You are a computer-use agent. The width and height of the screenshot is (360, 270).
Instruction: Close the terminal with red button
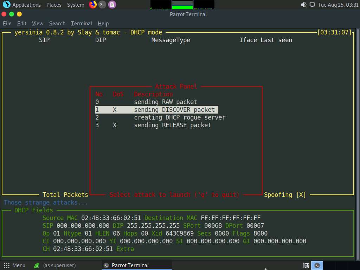[x=4, y=14]
